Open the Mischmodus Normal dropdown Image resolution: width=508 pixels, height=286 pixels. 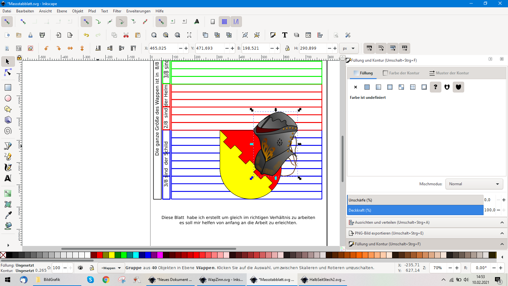coord(474,184)
